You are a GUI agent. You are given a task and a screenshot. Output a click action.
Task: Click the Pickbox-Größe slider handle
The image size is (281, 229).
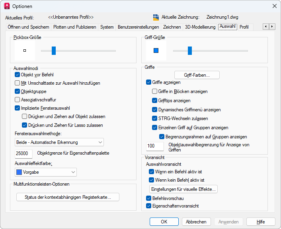point(54,50)
